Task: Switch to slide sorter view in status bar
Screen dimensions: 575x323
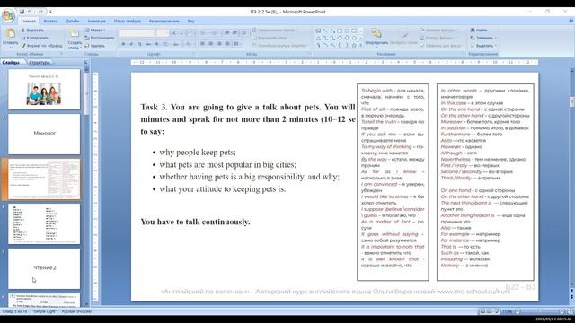Action: (x=489, y=311)
